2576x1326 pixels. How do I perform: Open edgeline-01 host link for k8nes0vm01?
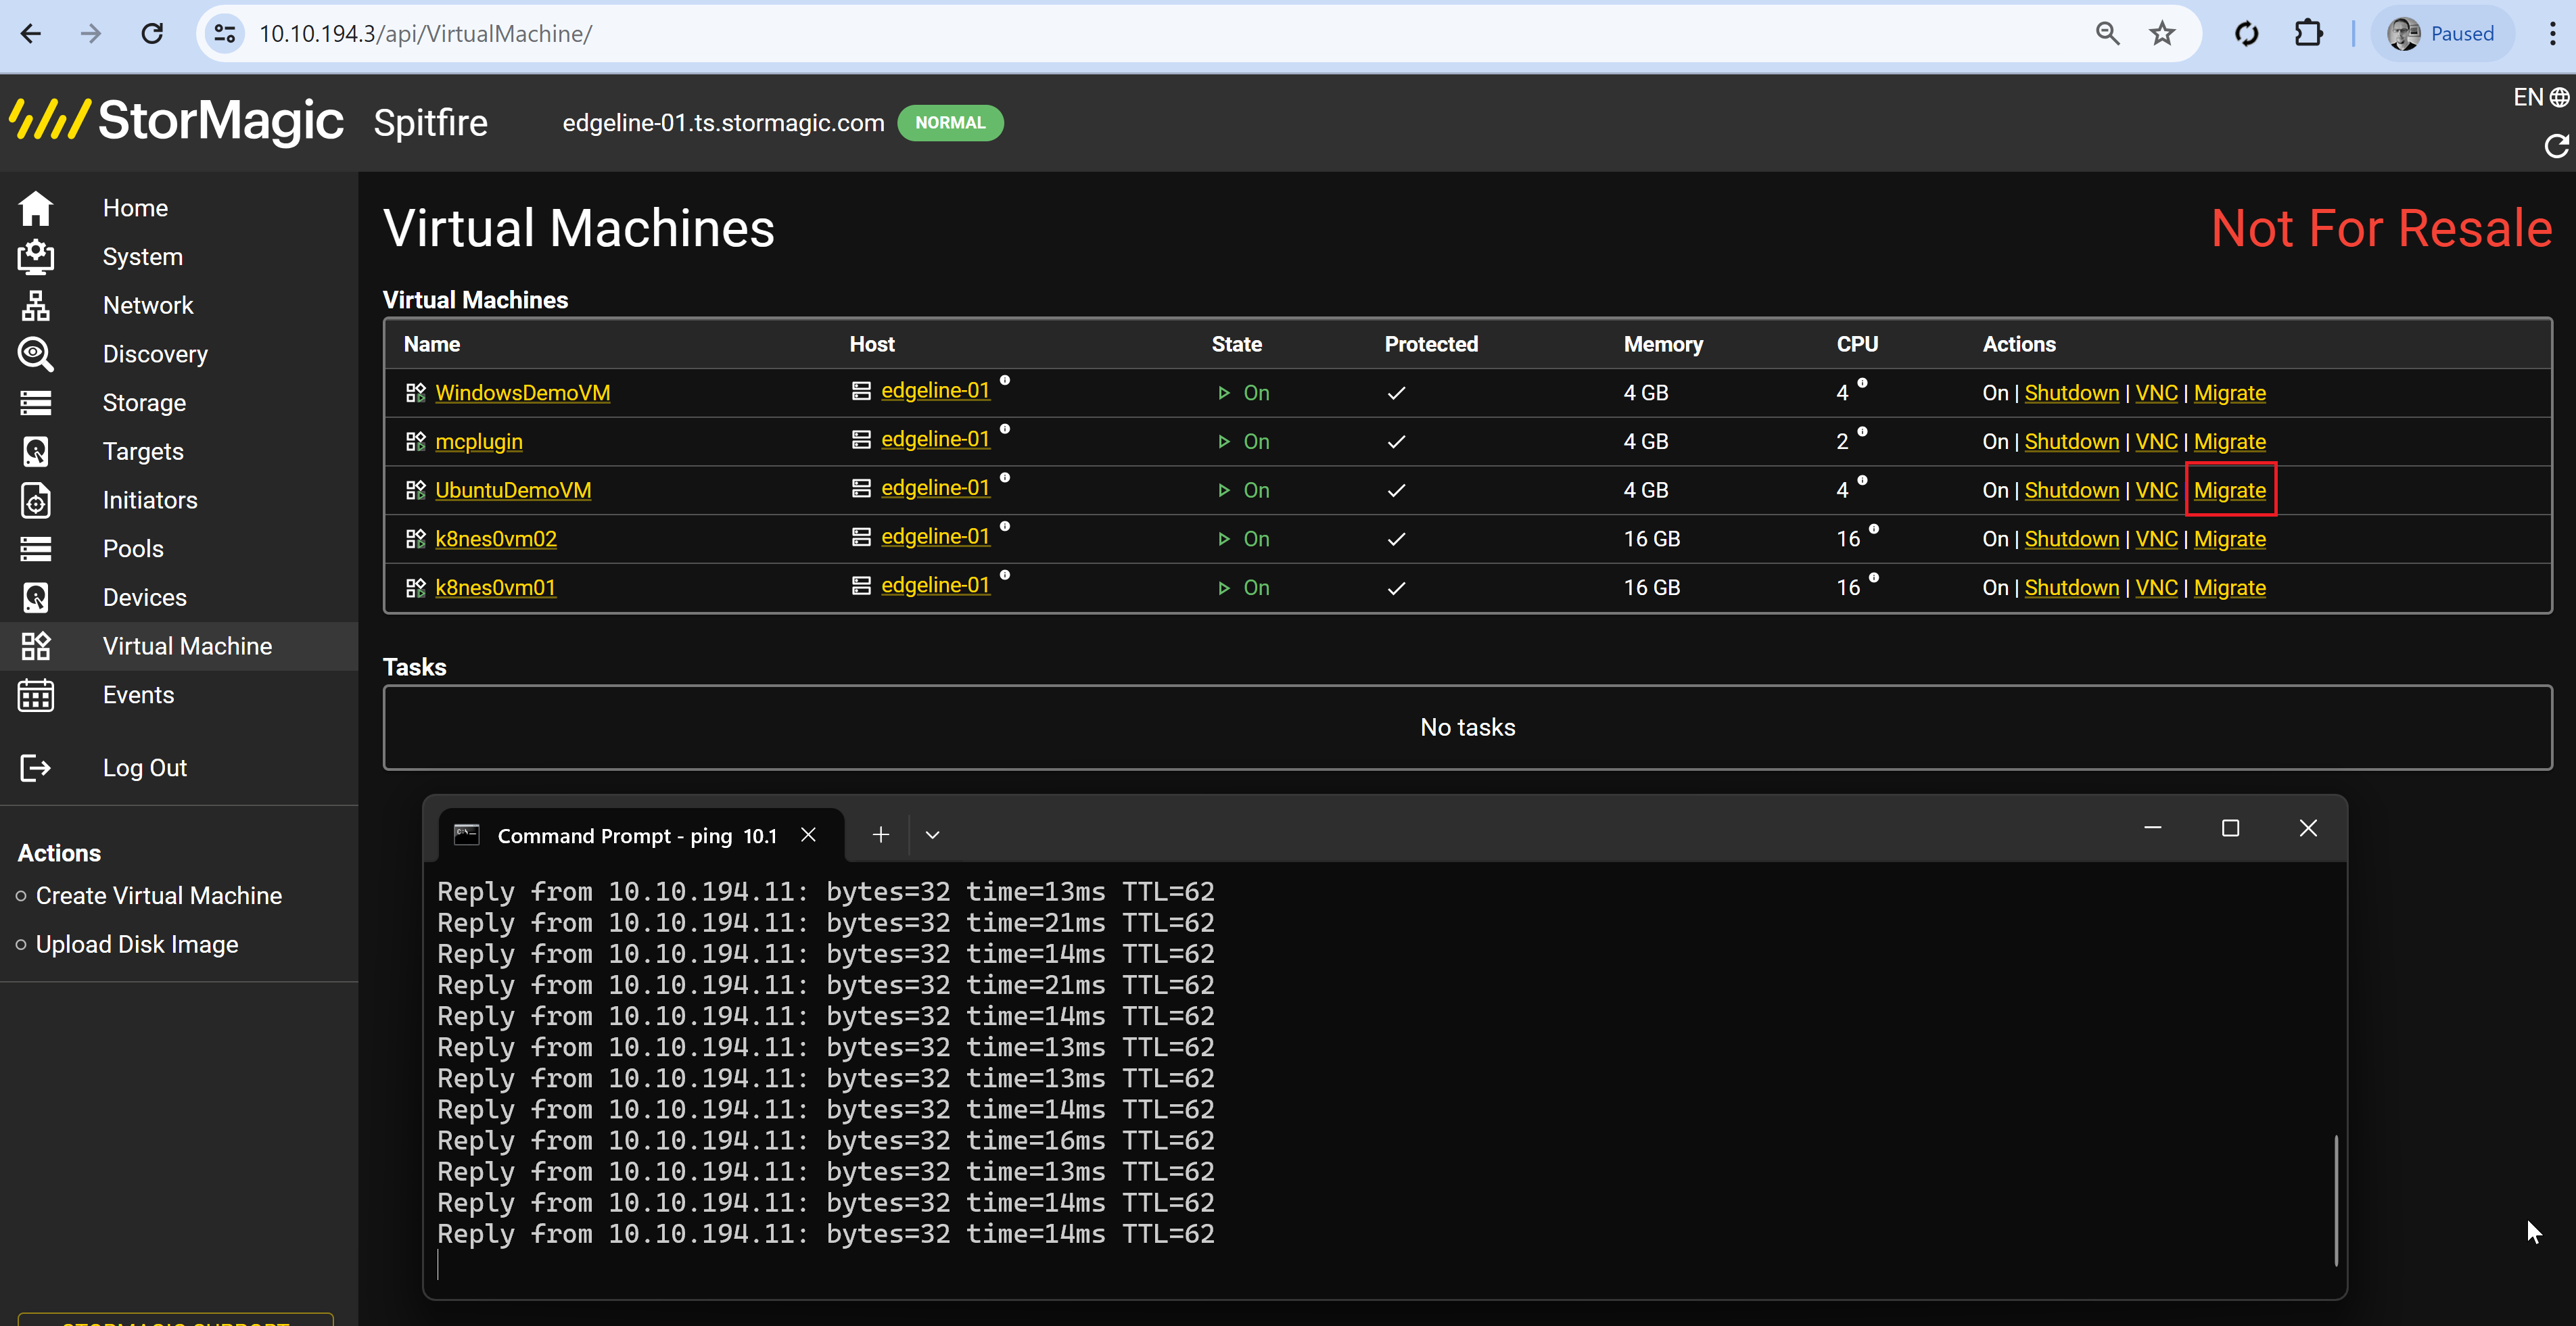point(935,585)
